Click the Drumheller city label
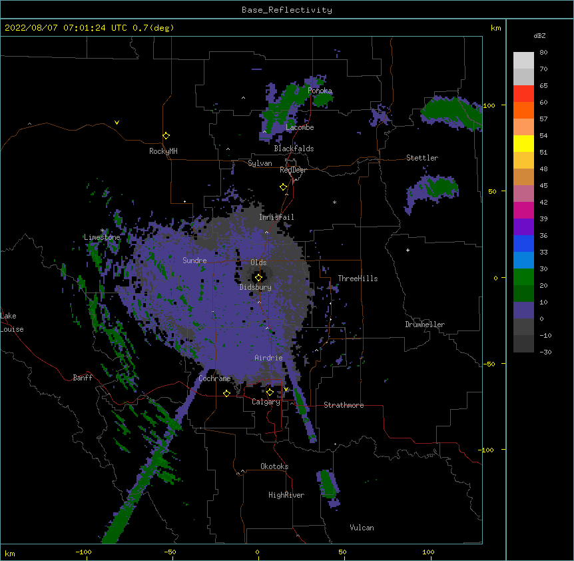This screenshot has width=574, height=561. [425, 324]
